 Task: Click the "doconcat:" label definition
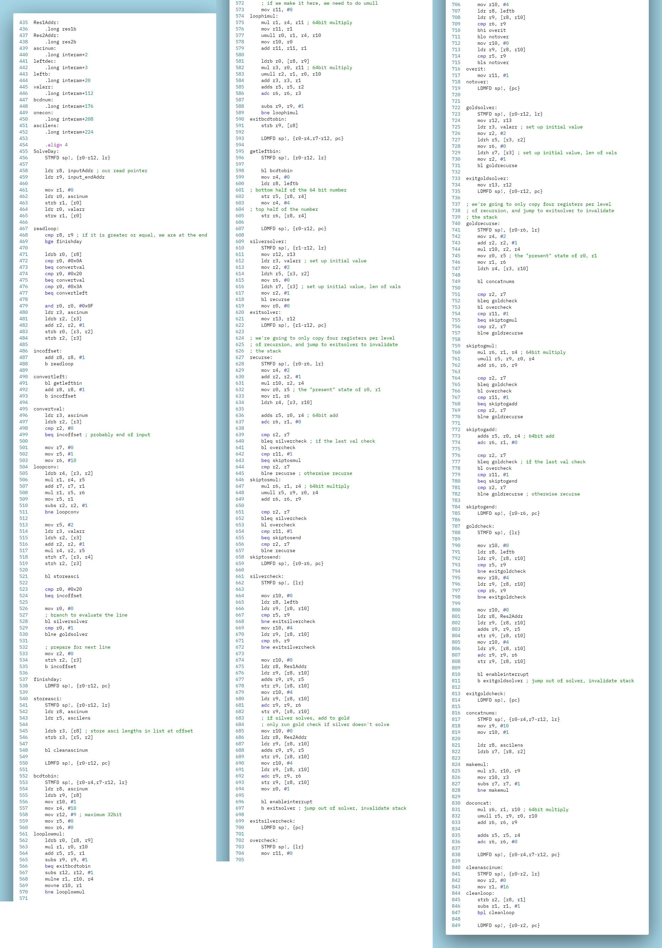click(479, 803)
